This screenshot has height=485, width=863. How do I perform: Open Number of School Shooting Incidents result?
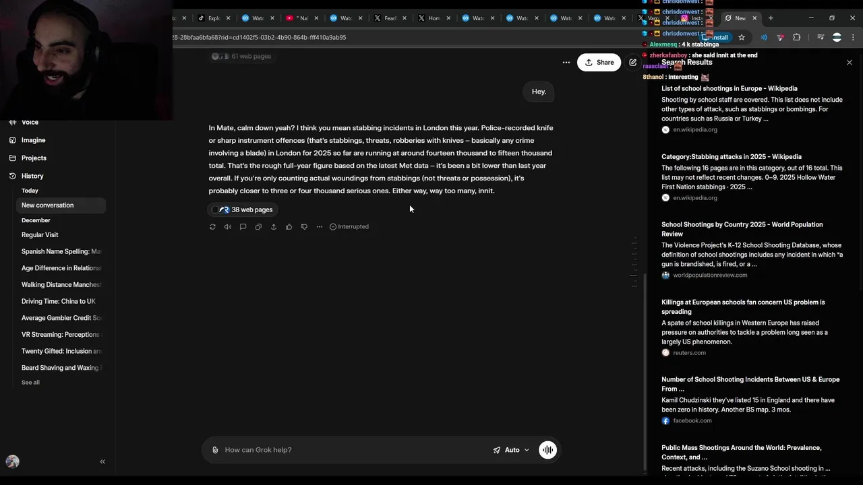[x=750, y=384]
